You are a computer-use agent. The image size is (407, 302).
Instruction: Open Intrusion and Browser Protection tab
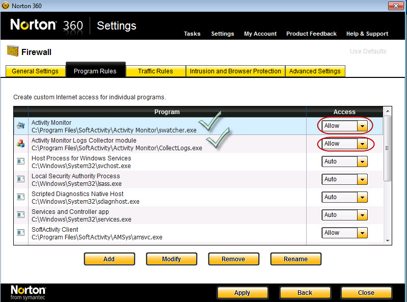[235, 71]
